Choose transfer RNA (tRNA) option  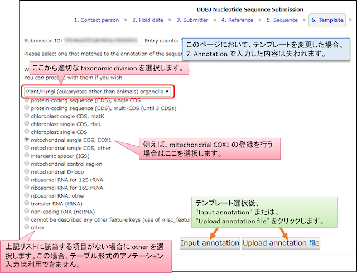[27, 203]
